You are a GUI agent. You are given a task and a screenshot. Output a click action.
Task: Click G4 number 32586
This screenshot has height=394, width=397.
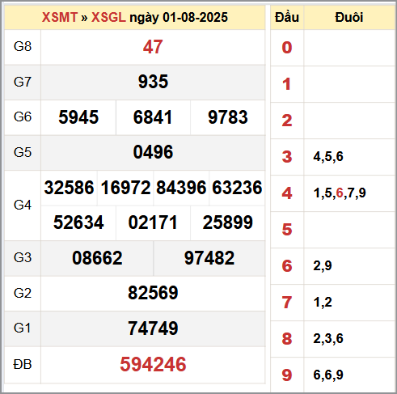coord(69,188)
